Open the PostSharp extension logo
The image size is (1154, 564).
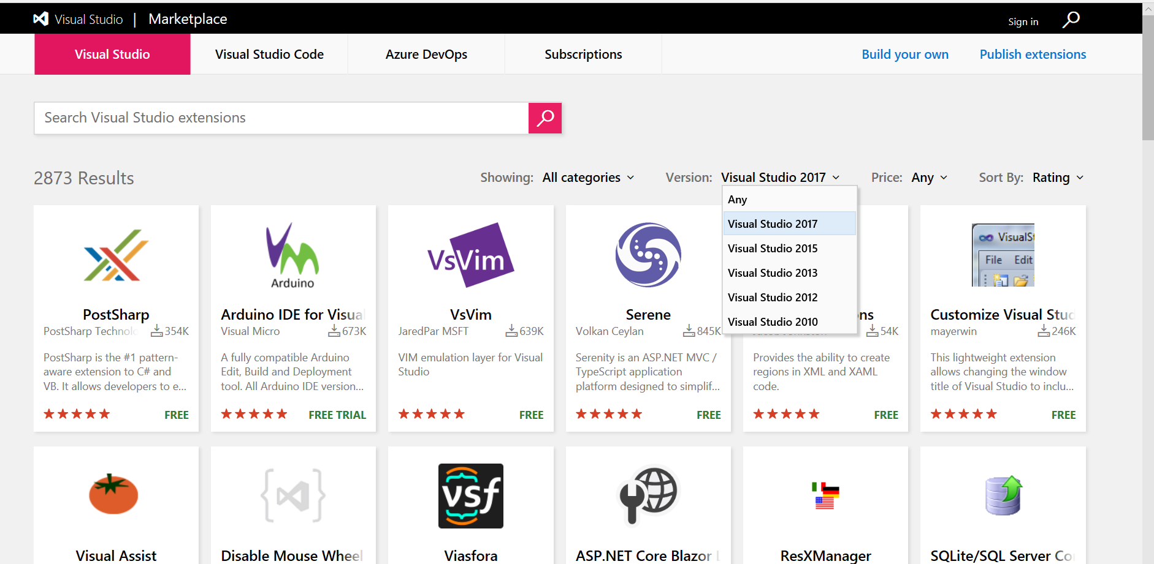coord(116,255)
